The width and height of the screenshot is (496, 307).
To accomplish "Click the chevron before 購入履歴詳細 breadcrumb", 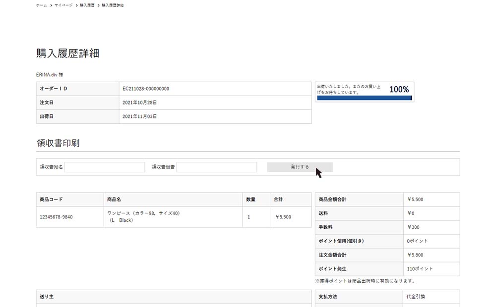I will point(98,5).
